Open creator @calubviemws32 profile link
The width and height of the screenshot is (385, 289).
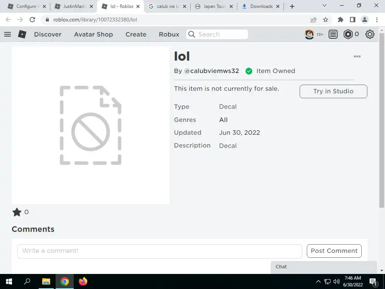click(x=211, y=71)
